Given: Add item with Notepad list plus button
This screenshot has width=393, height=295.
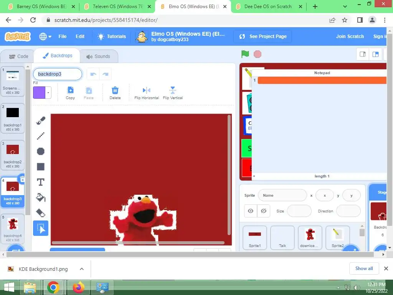Looking at the screenshot, I should 254,176.
